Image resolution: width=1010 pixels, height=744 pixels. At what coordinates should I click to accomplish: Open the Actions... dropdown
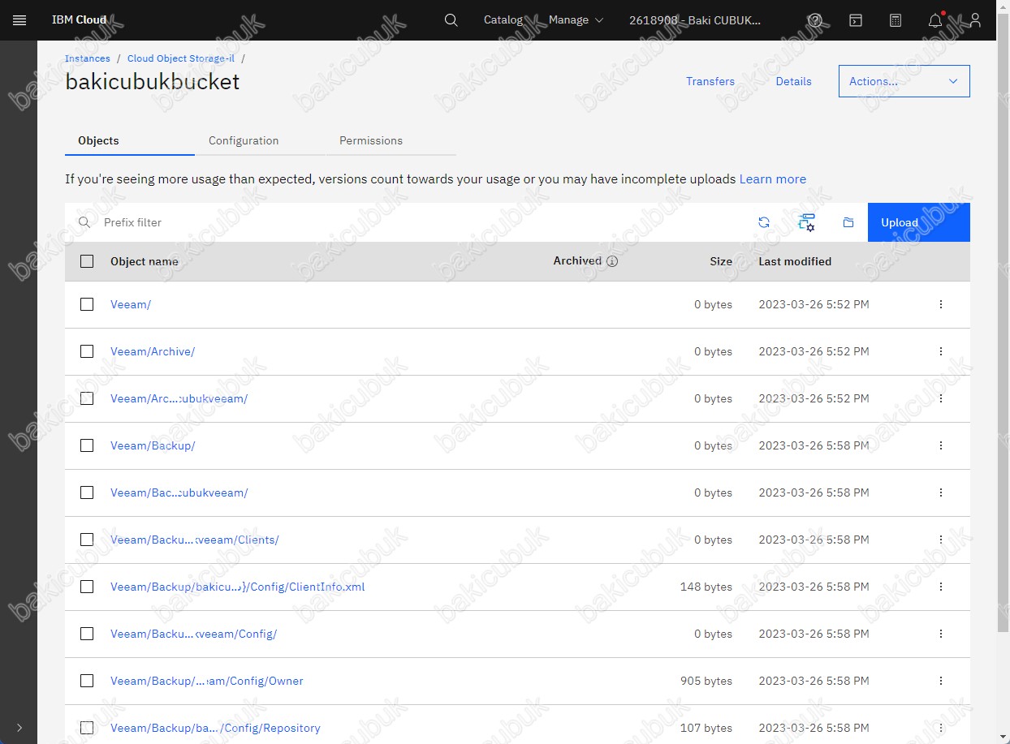point(904,81)
